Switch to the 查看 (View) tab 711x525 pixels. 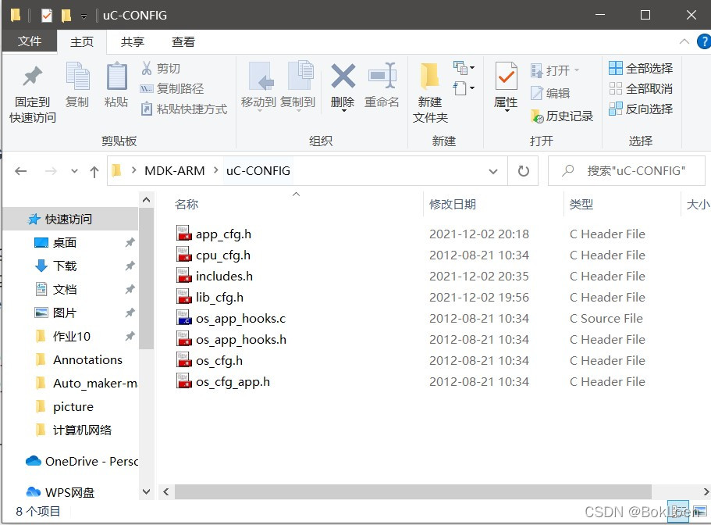[184, 41]
